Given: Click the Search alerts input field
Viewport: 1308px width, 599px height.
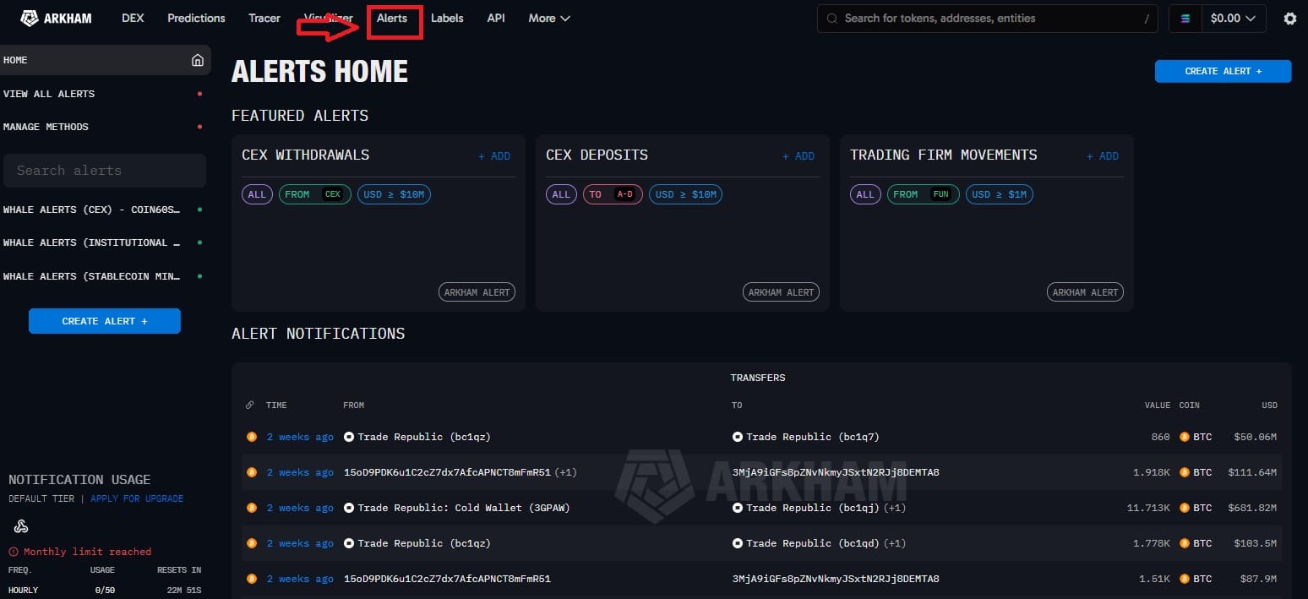Looking at the screenshot, I should point(104,171).
